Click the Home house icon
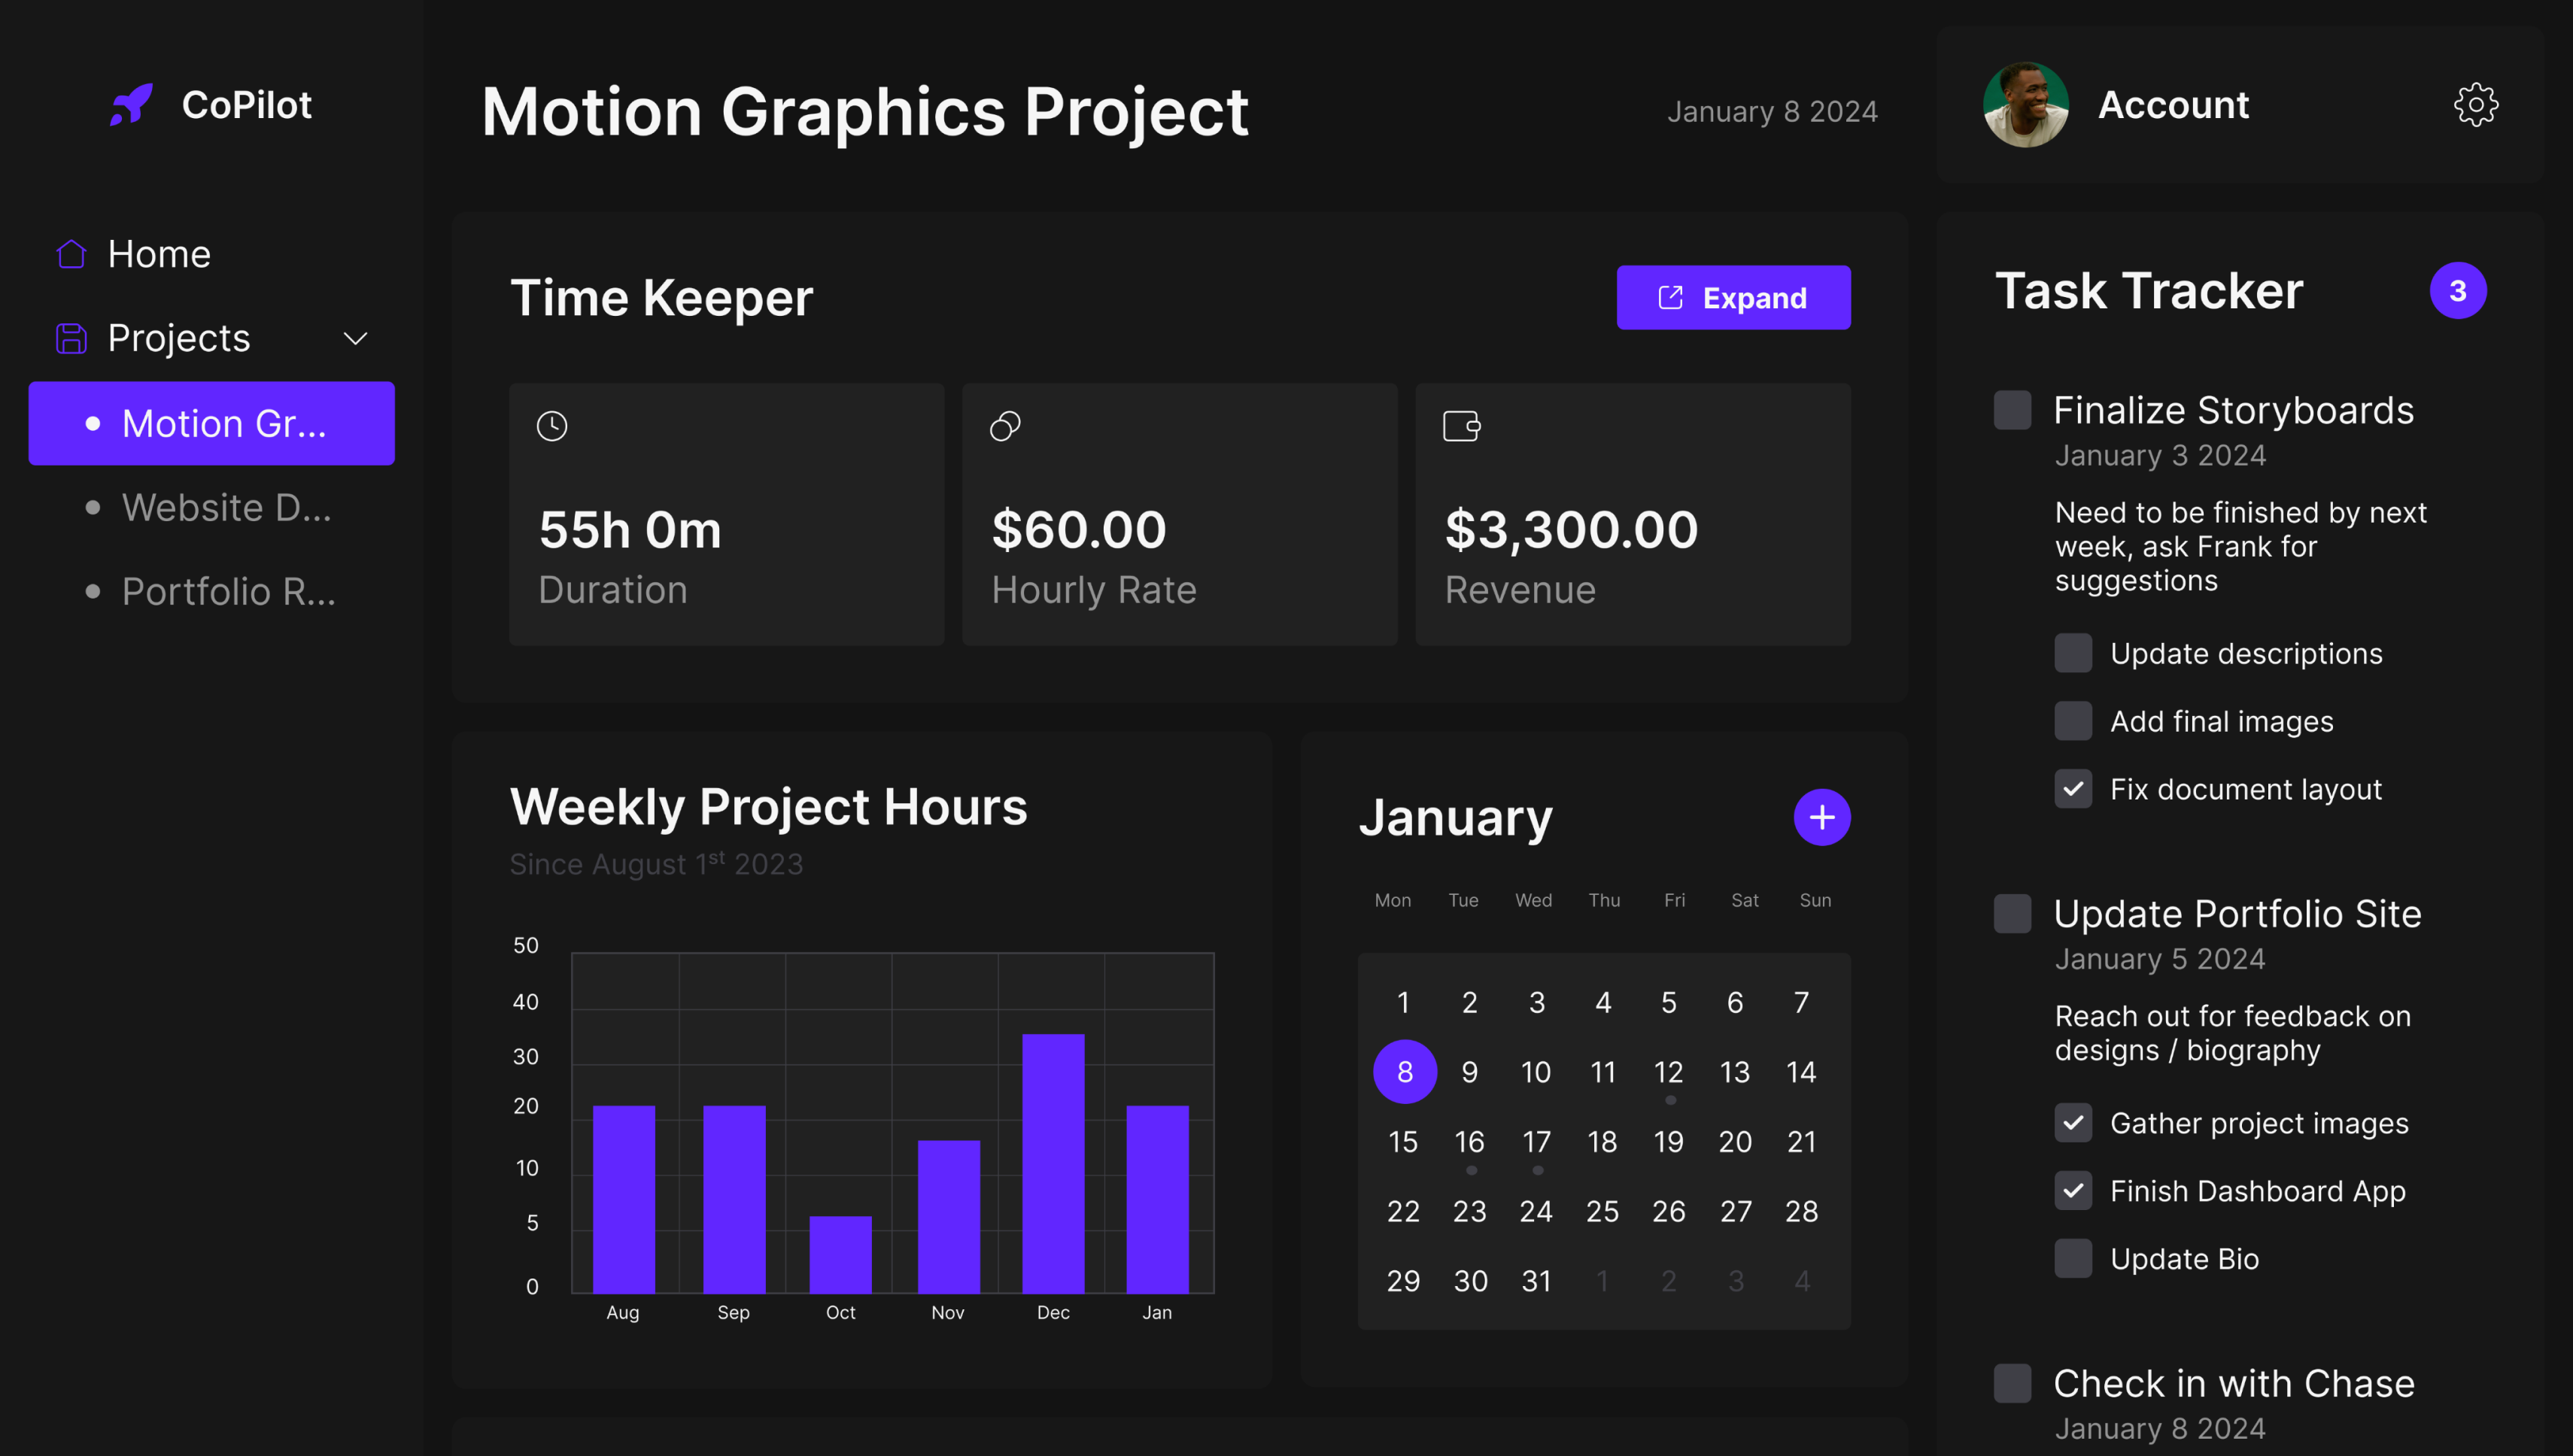Screen dimensions: 2573x1456 [71, 254]
